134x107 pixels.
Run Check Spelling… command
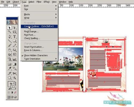coord(39,38)
